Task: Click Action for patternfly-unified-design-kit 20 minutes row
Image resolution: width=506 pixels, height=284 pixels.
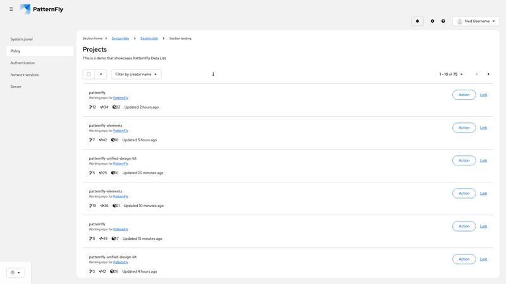Action: click(x=464, y=160)
